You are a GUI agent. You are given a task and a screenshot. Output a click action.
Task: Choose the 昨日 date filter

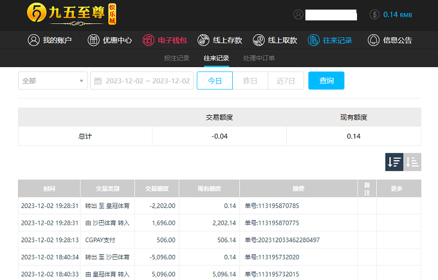[250, 80]
